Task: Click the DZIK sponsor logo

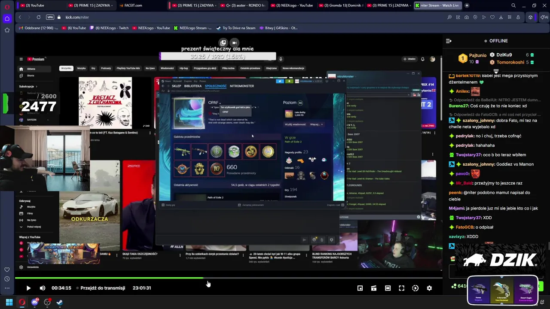Action: 500,260
